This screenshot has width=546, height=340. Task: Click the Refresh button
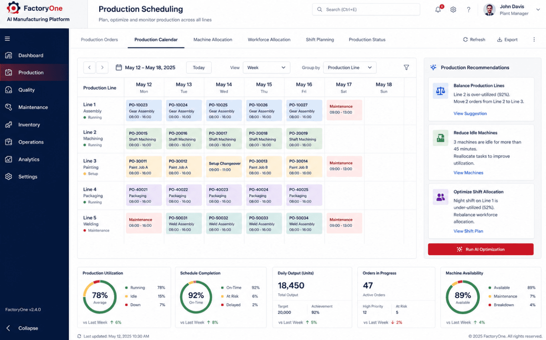(474, 40)
